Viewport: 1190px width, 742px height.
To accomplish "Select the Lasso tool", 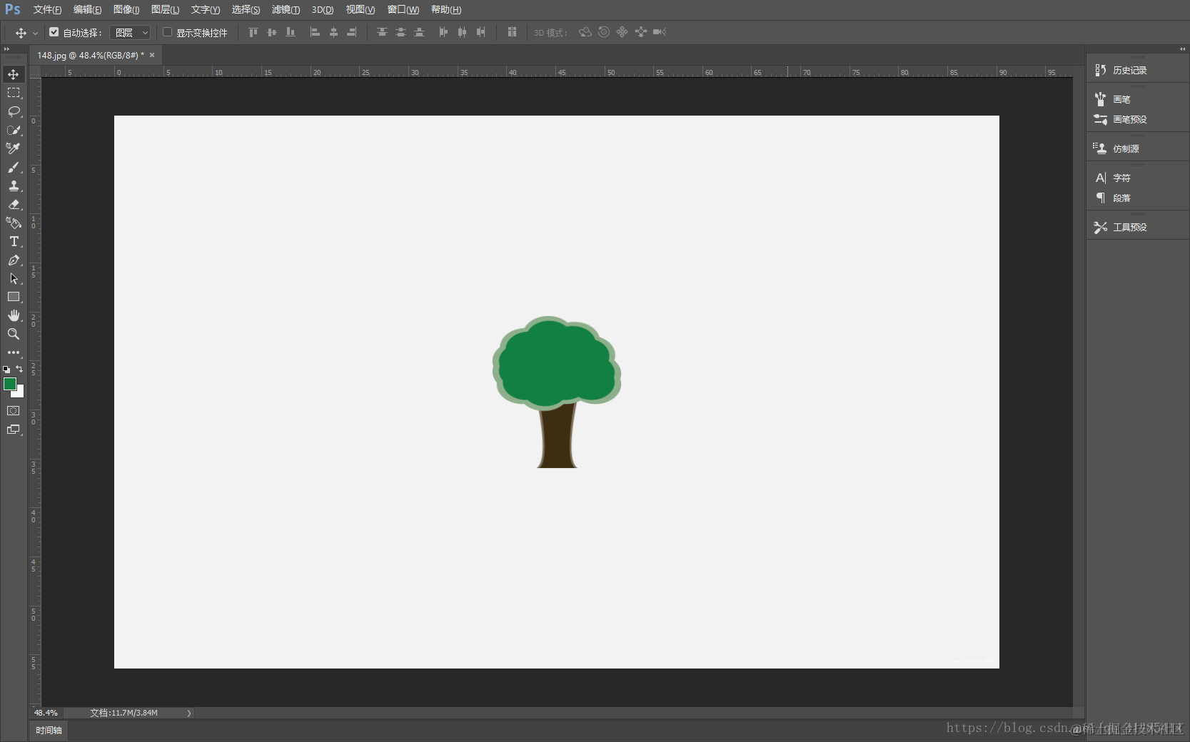I will point(14,111).
